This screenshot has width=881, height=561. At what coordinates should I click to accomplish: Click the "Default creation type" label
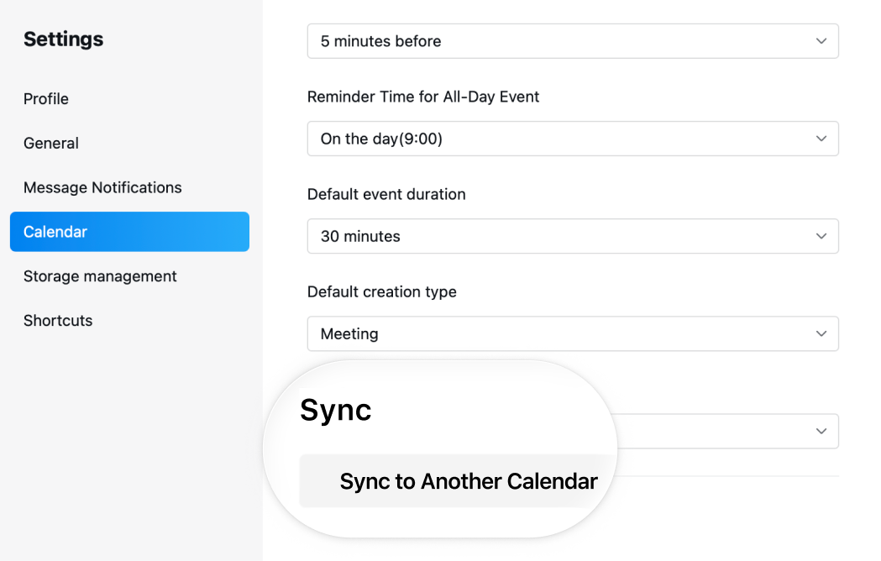[x=382, y=291]
